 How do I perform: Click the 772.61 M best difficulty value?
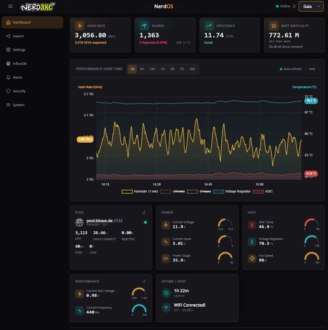click(x=284, y=35)
